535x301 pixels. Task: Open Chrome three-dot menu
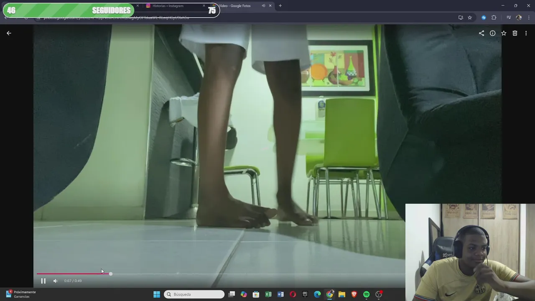coord(529,18)
